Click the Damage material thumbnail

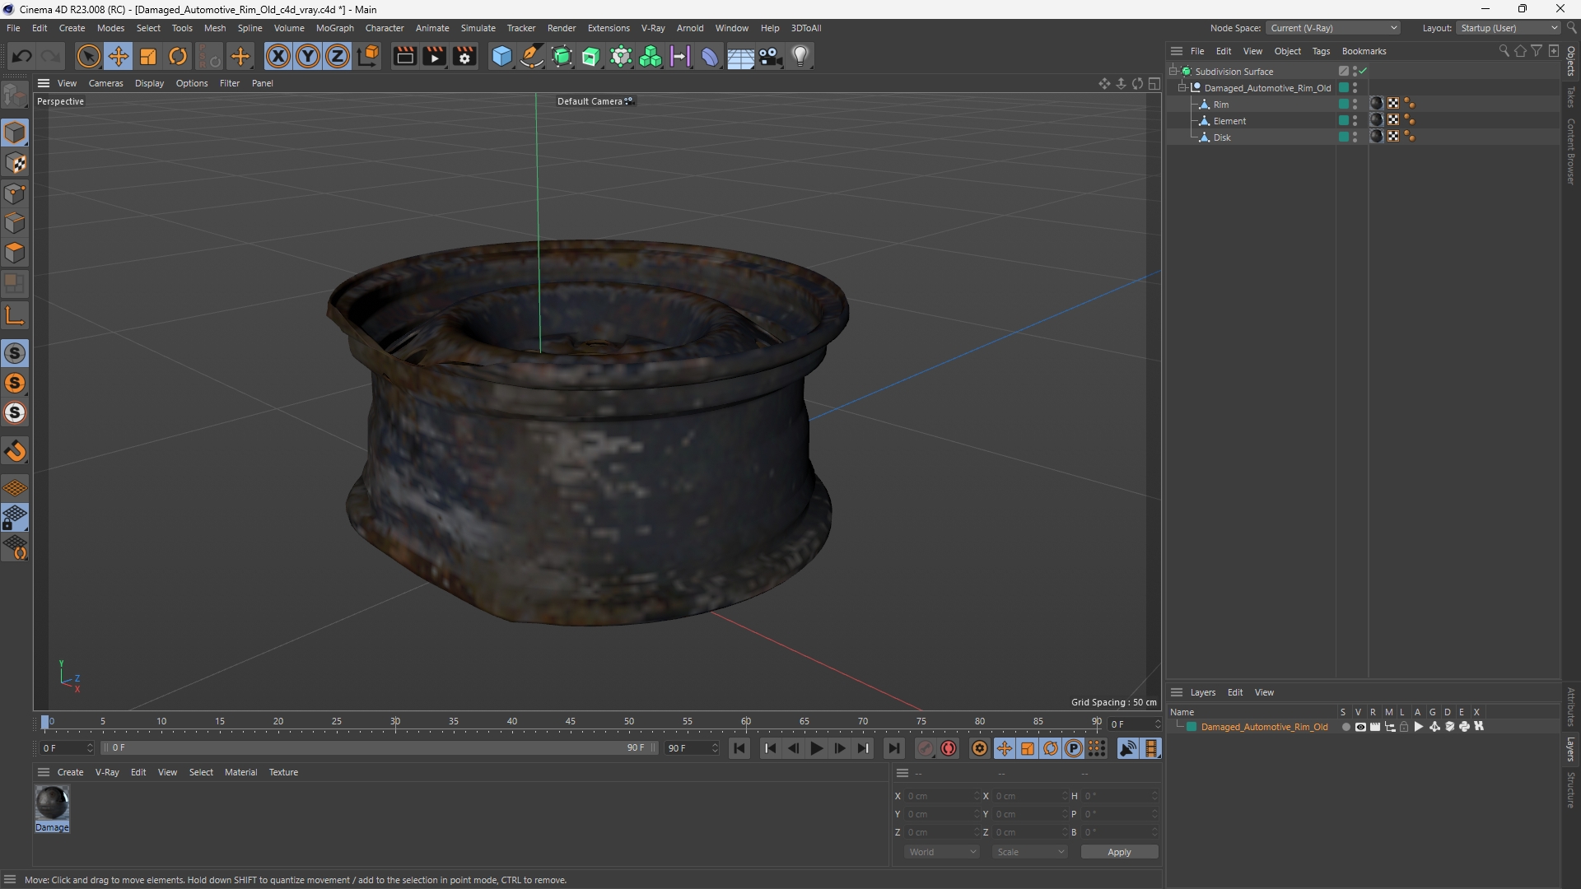(52, 803)
